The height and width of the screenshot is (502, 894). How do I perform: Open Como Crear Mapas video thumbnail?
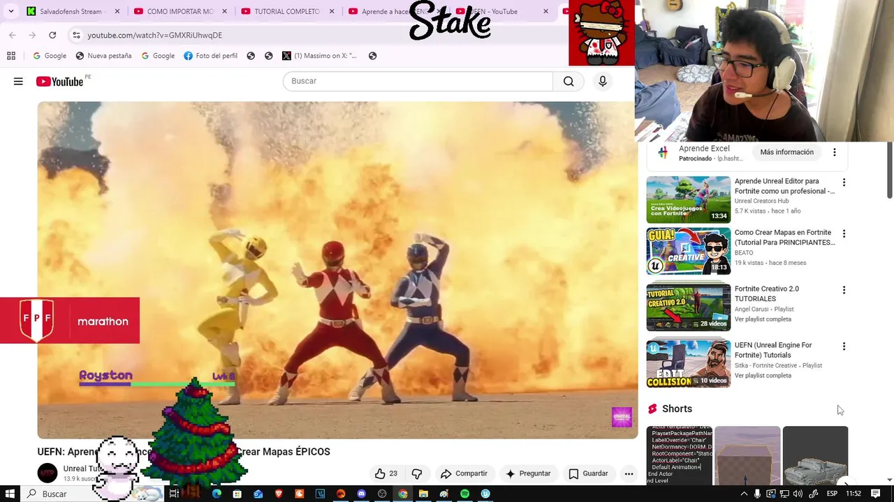click(x=688, y=251)
